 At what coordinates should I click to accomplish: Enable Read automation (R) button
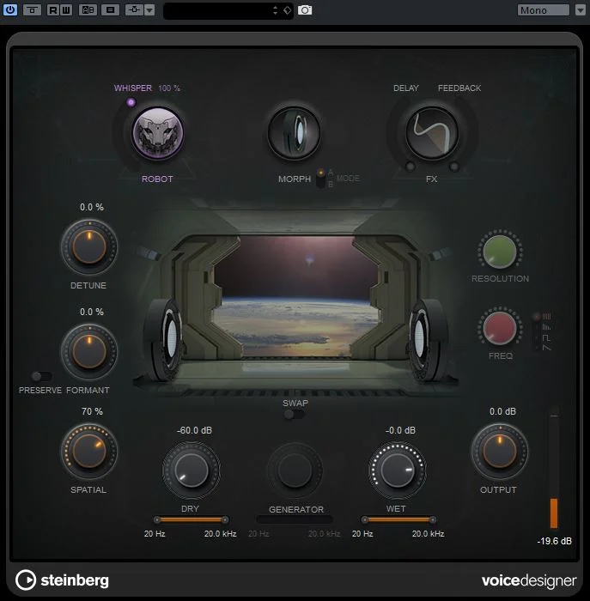(52, 10)
